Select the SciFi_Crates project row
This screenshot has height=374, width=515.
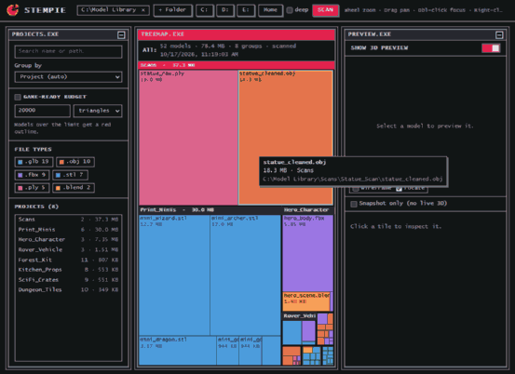click(68, 280)
